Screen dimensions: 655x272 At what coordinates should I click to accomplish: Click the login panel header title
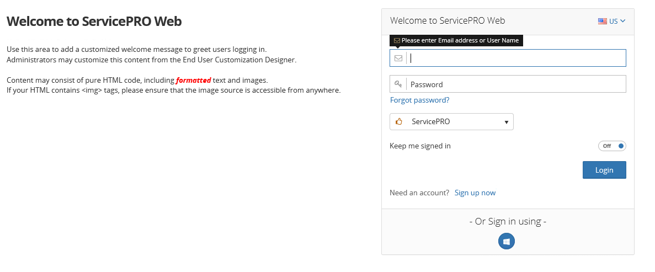(x=448, y=21)
